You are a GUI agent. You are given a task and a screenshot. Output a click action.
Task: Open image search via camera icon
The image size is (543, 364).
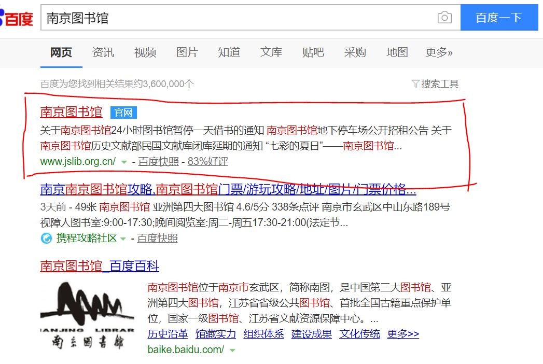coord(444,17)
